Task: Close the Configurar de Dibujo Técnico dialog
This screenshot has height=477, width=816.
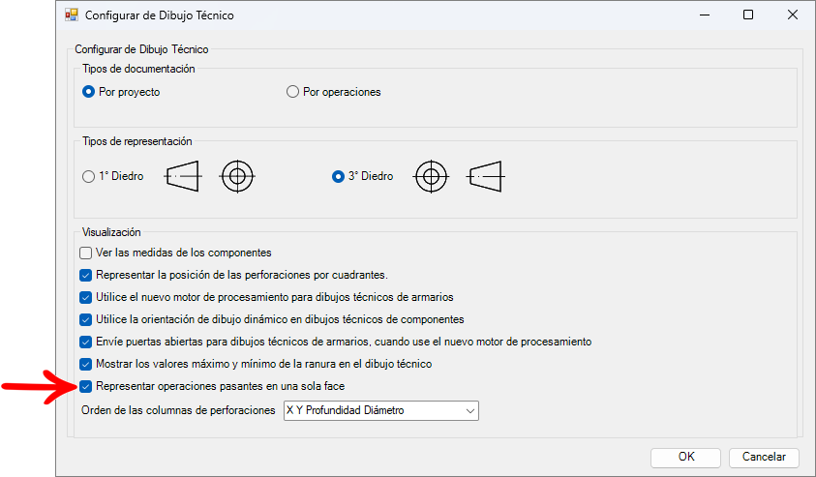Action: 792,15
